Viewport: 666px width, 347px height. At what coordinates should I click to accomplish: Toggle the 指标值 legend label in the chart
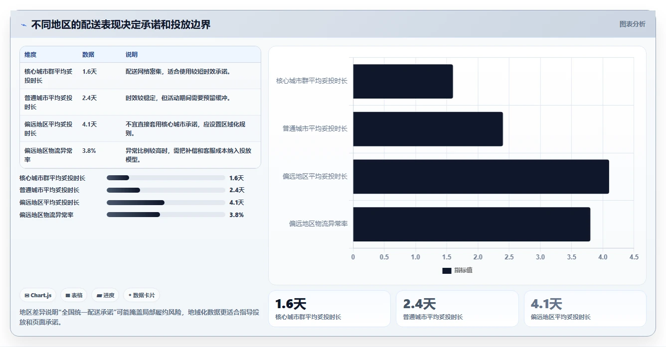coord(463,270)
